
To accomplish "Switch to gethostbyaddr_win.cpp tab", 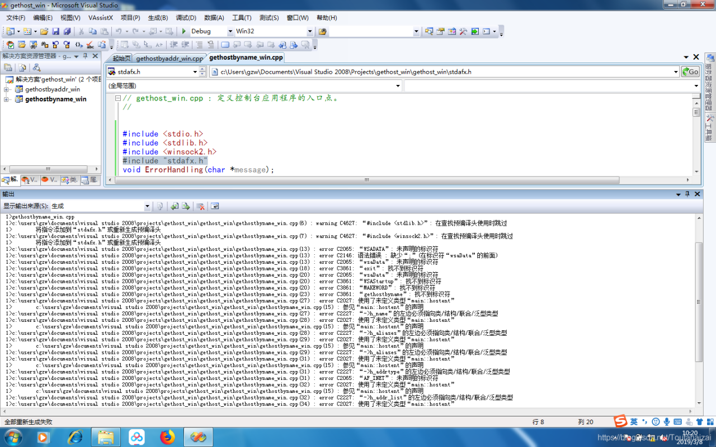I will tap(169, 58).
